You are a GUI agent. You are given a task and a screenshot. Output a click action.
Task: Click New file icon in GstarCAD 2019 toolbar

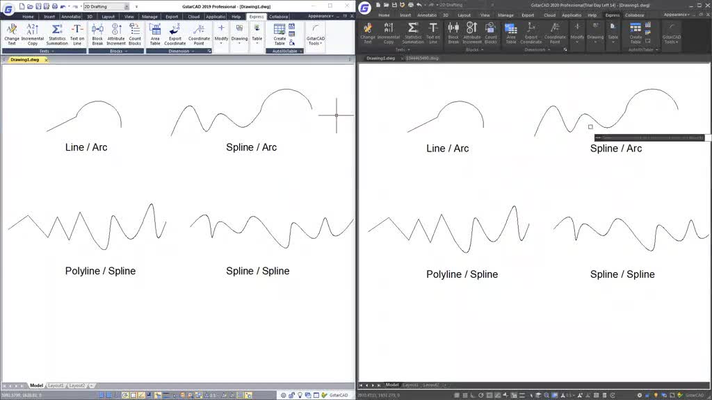(x=22, y=6)
